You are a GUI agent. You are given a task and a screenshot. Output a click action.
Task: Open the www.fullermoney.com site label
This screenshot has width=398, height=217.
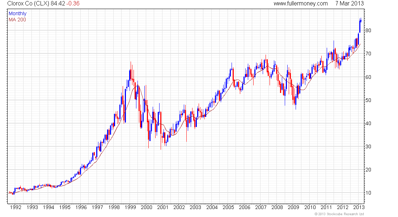click(301, 4)
